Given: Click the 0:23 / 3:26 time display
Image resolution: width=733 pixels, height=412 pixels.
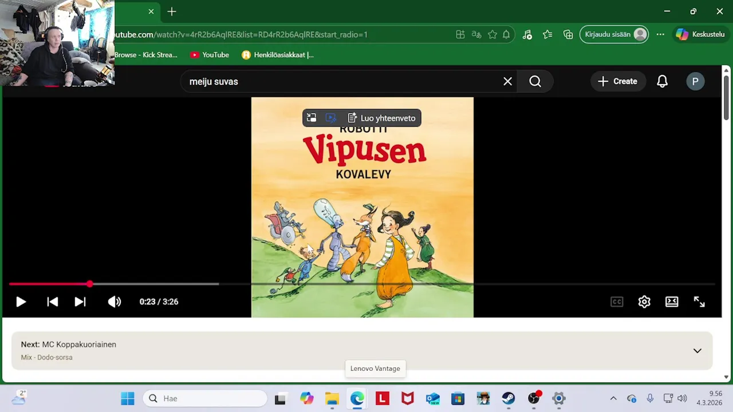Looking at the screenshot, I should [159, 302].
